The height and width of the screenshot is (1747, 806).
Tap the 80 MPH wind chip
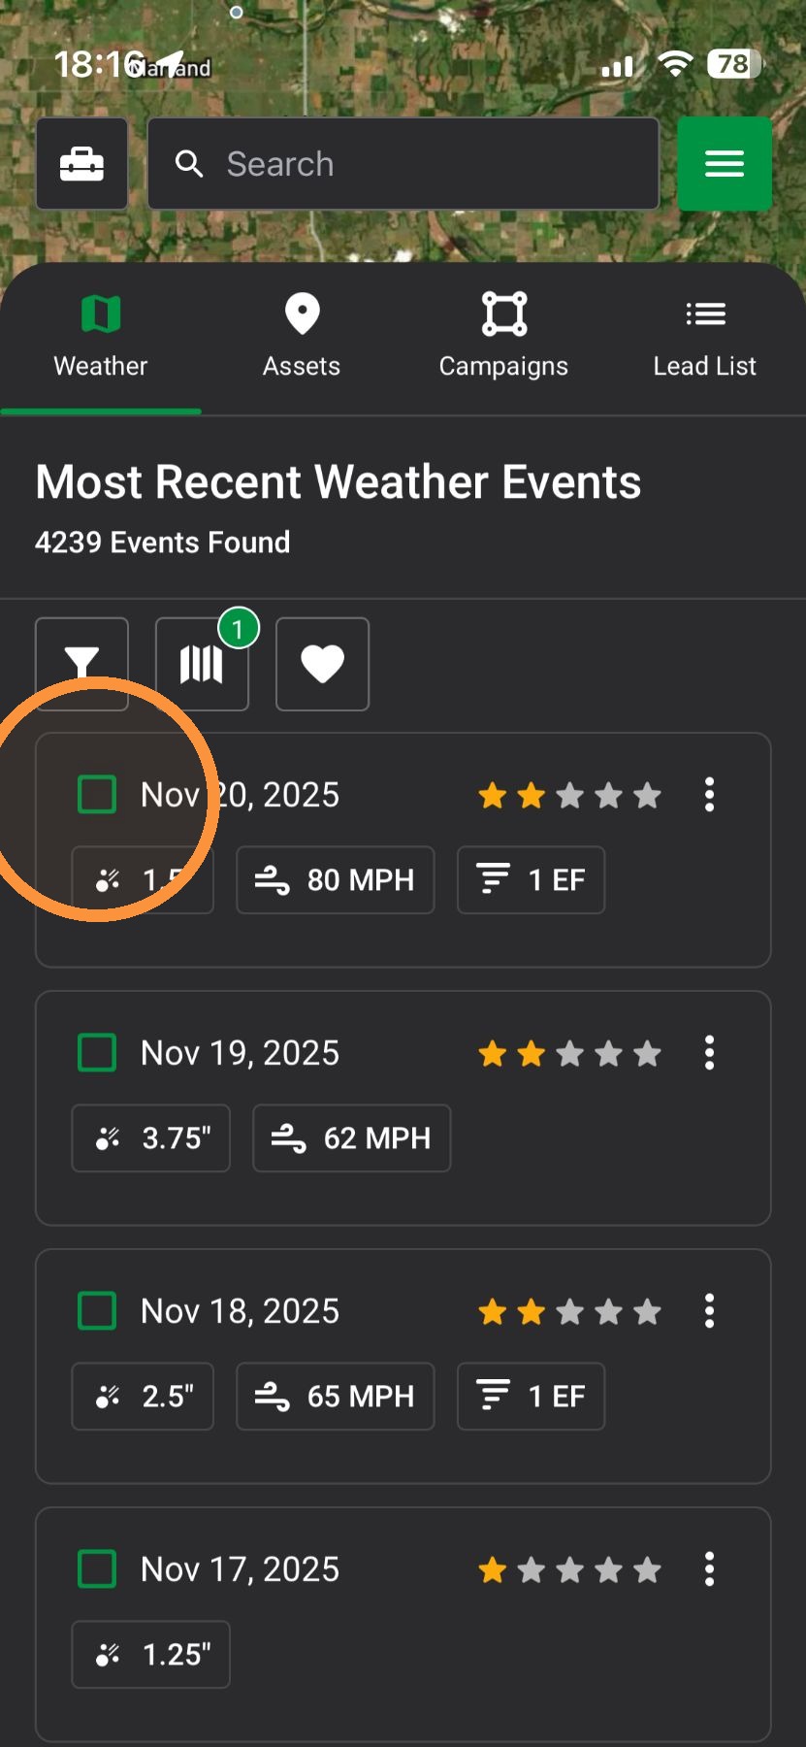tap(336, 880)
